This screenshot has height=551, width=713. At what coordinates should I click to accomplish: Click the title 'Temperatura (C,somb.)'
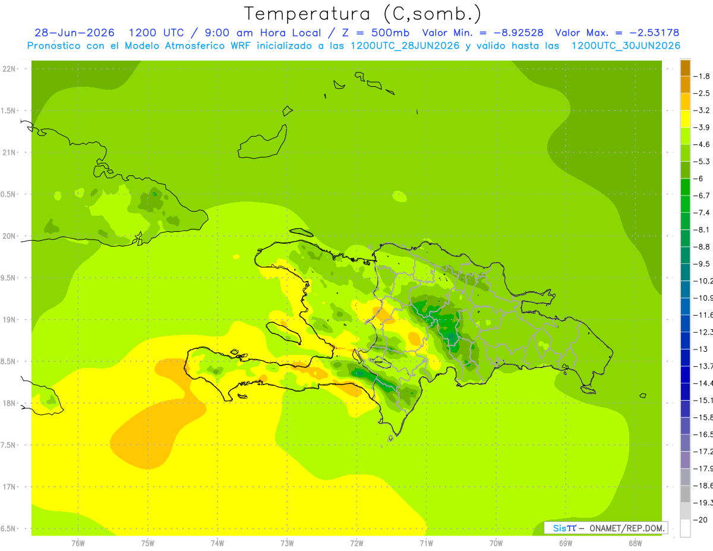[363, 13]
